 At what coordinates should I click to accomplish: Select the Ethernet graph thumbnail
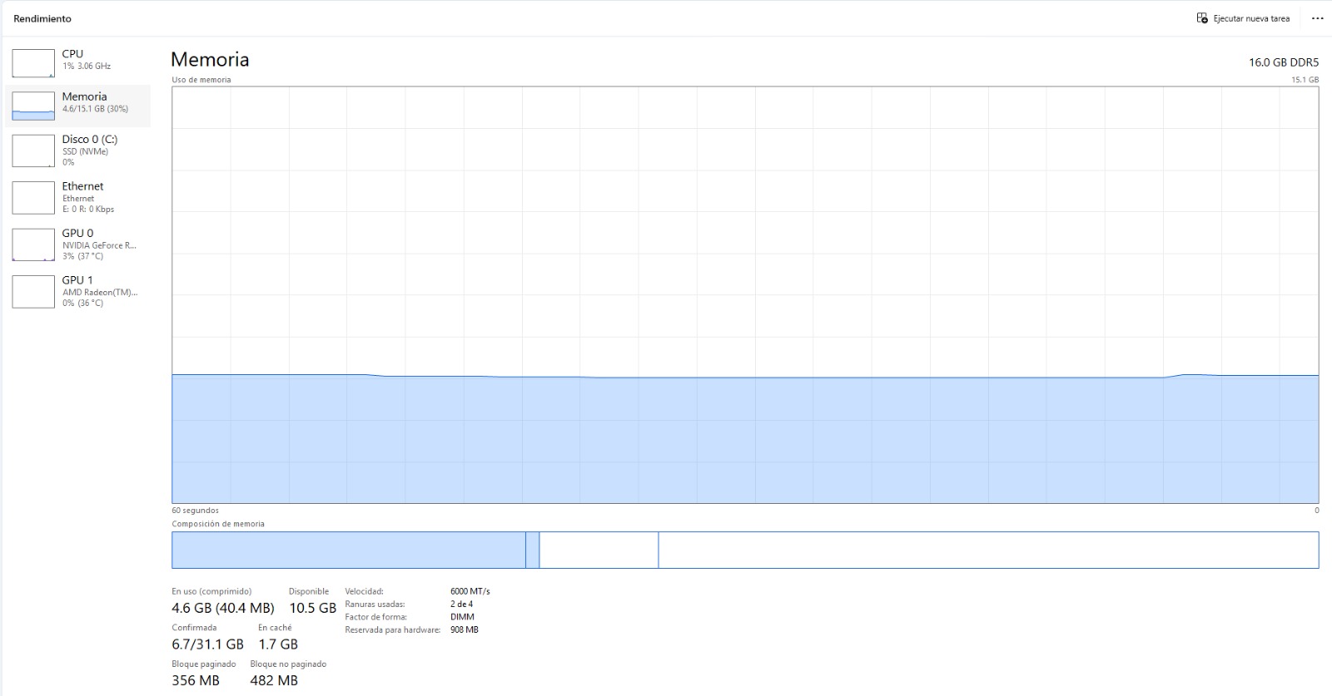pyautogui.click(x=33, y=198)
